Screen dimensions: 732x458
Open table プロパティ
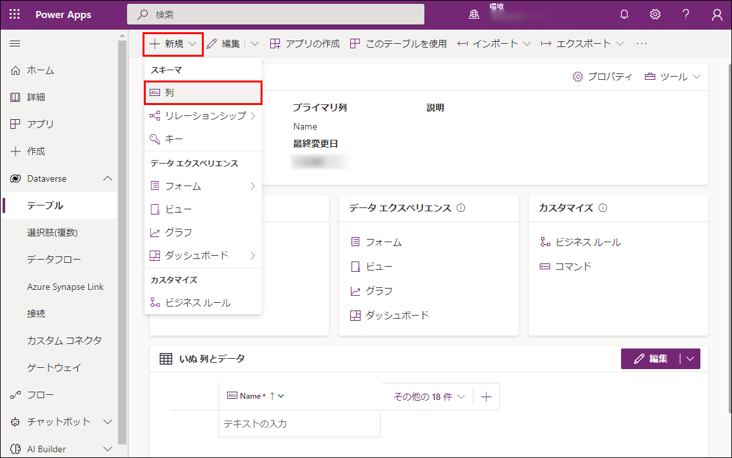[x=602, y=77]
